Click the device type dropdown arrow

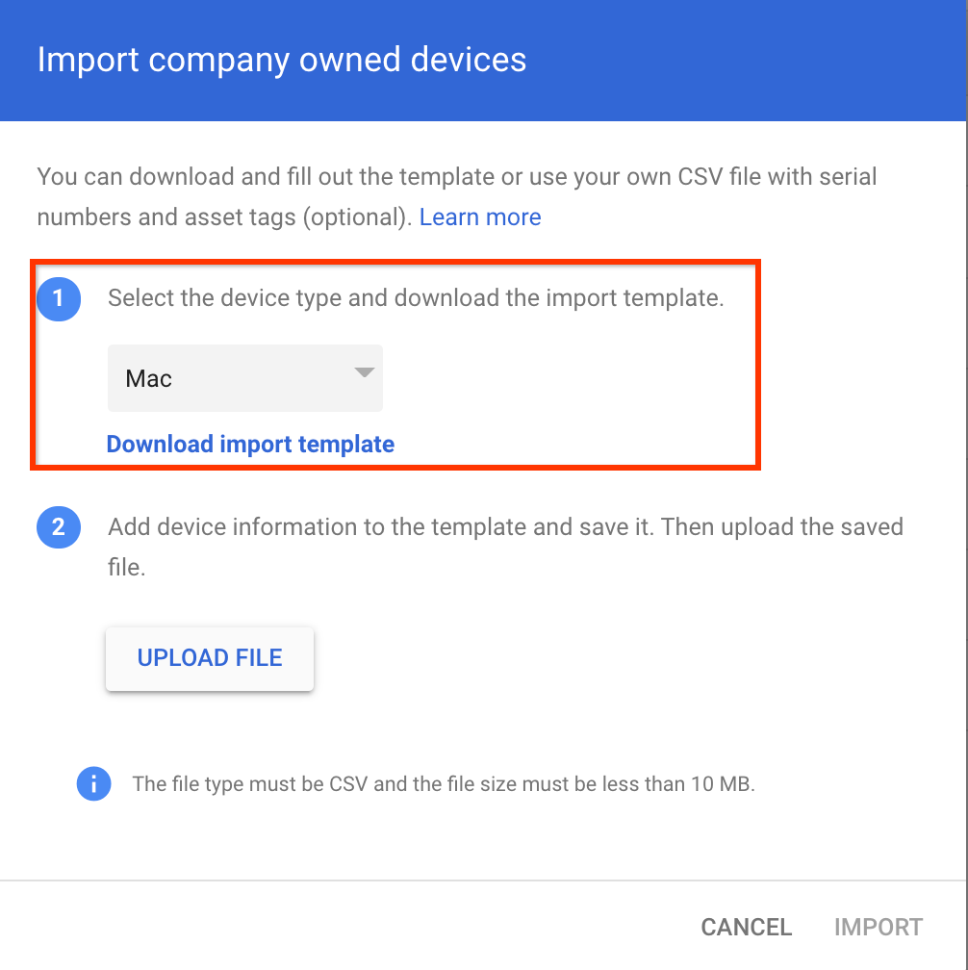point(364,373)
